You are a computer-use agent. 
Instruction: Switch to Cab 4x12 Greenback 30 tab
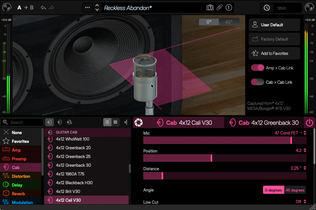click(x=265, y=123)
